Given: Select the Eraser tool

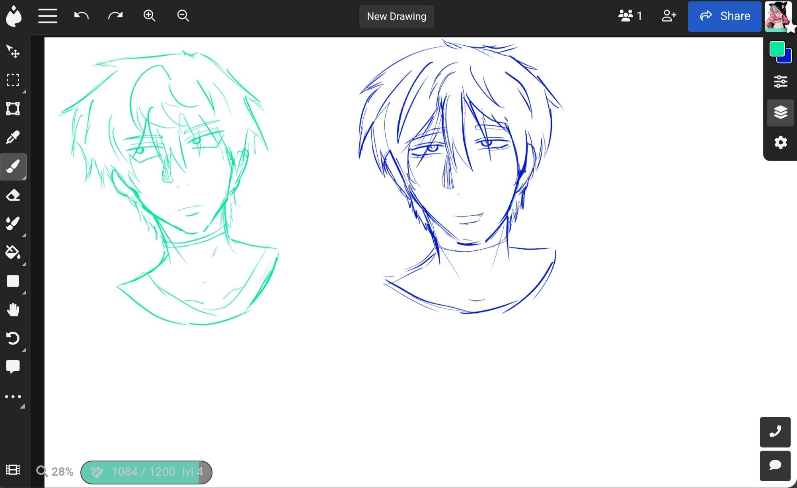Looking at the screenshot, I should point(13,195).
